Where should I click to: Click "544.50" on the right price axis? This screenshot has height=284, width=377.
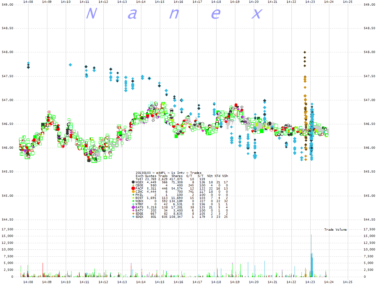tap(369, 220)
